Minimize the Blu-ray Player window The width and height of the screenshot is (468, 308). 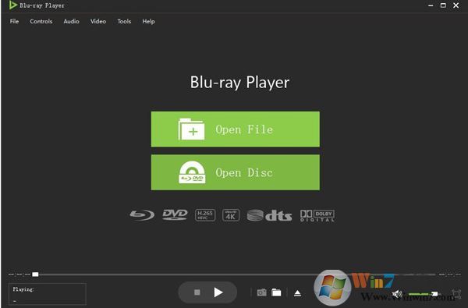431,5
